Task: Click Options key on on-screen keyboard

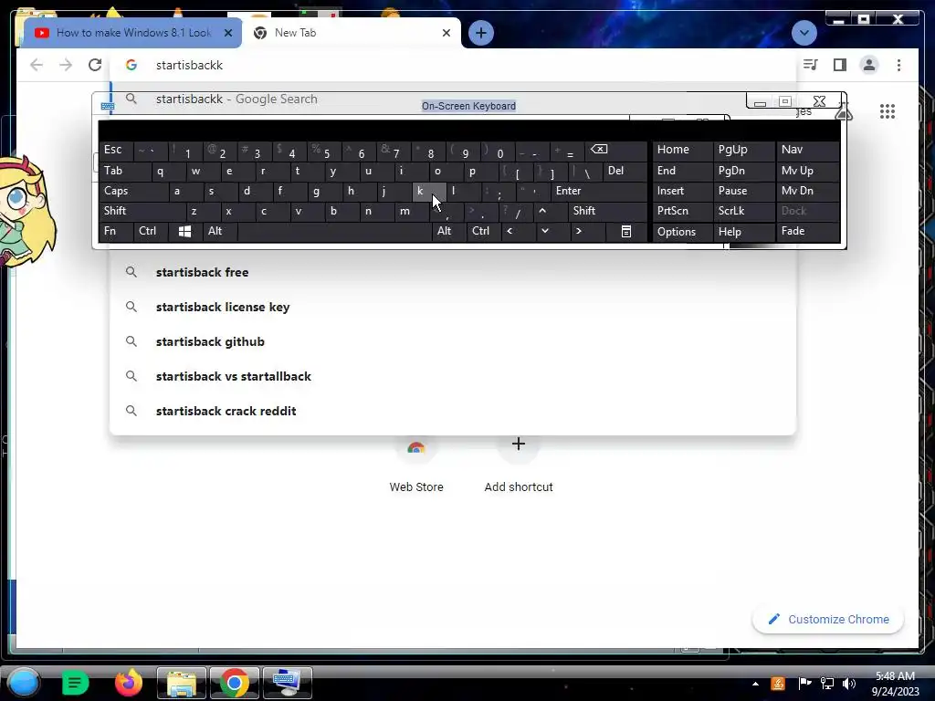Action: point(683,232)
